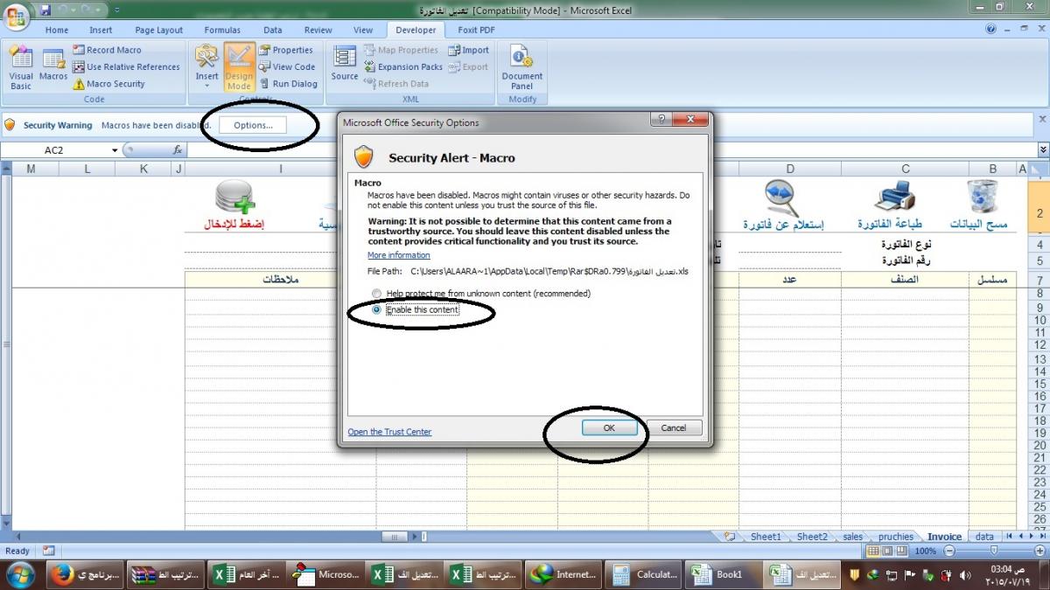Image resolution: width=1050 pixels, height=590 pixels.
Task: Click the green database add icon
Action: (x=234, y=198)
